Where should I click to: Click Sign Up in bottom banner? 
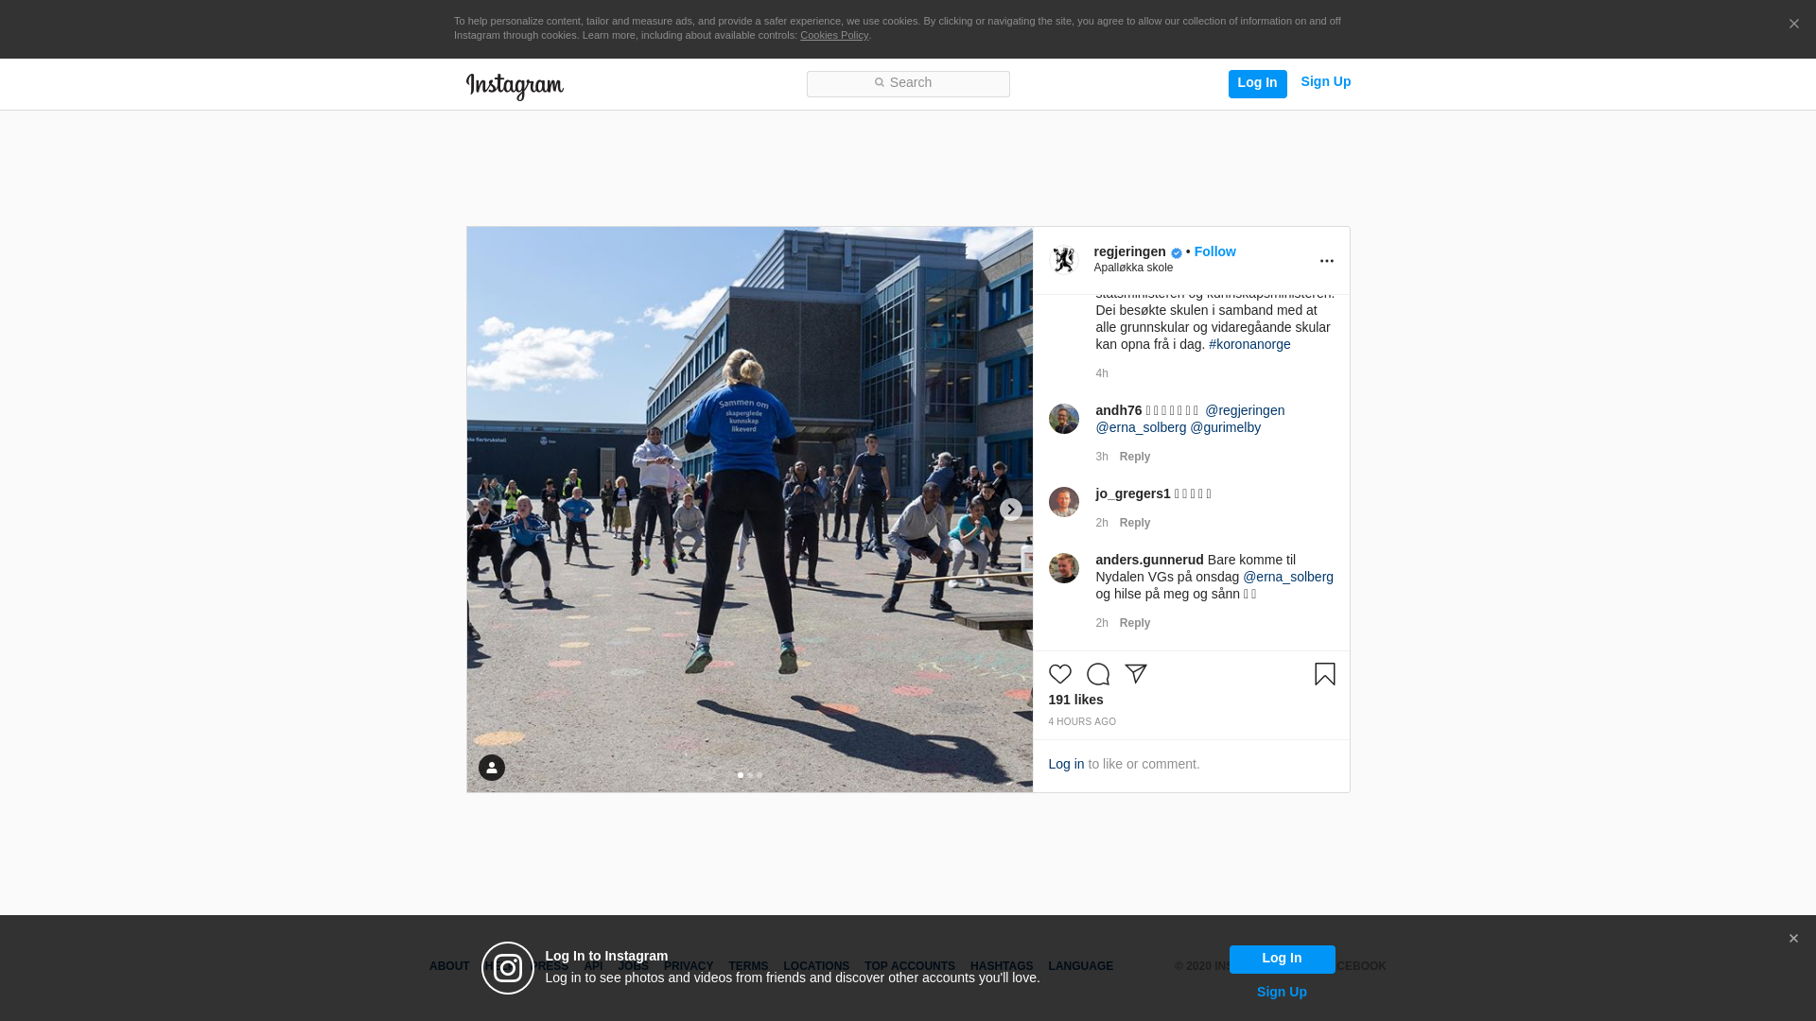(x=1283, y=992)
